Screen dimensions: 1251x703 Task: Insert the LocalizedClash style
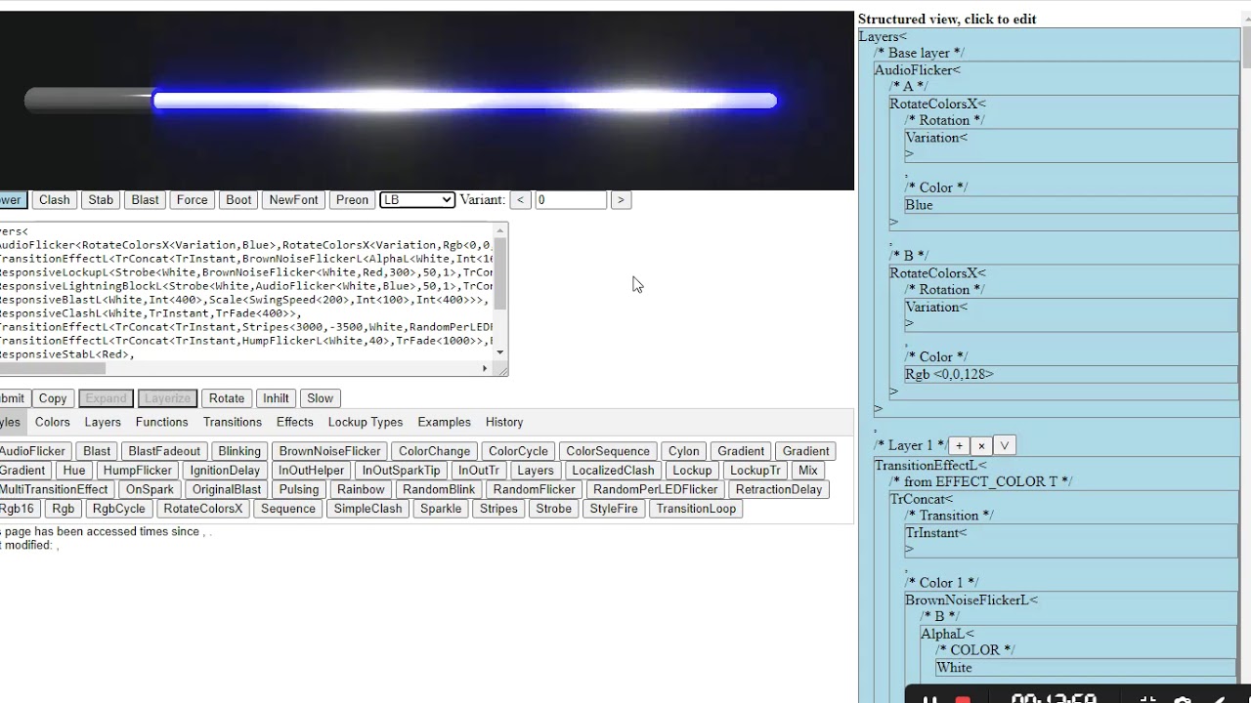pyautogui.click(x=613, y=471)
